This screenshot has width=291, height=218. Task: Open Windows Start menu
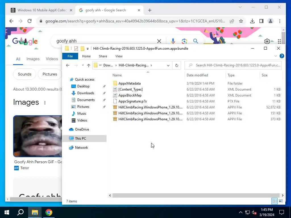click(7, 212)
